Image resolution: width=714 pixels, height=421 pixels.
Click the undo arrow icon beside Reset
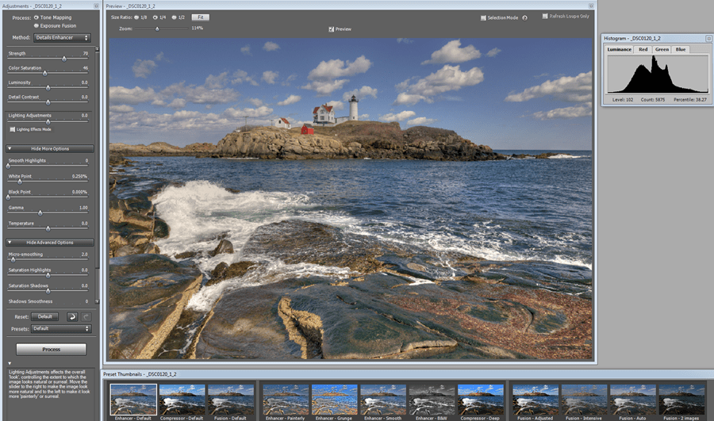click(72, 317)
